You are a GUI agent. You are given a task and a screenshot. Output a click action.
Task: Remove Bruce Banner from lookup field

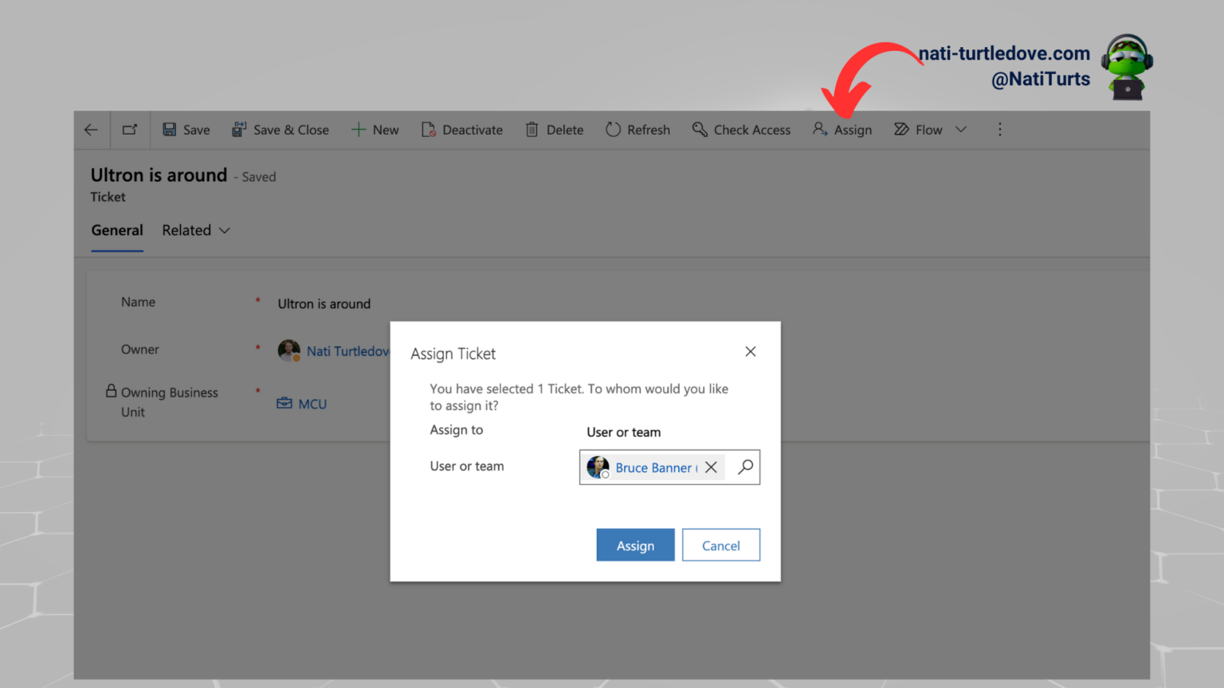[712, 467]
